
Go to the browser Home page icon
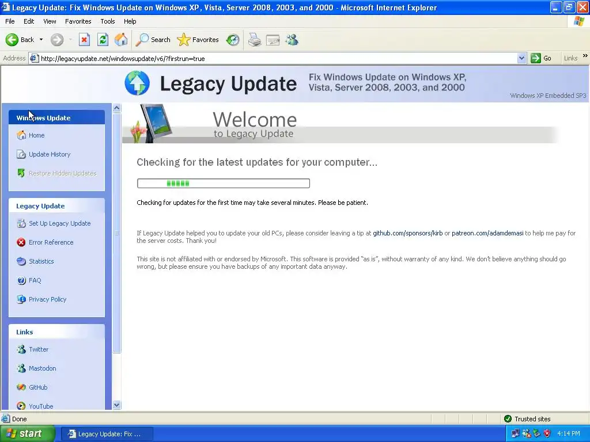(x=121, y=40)
